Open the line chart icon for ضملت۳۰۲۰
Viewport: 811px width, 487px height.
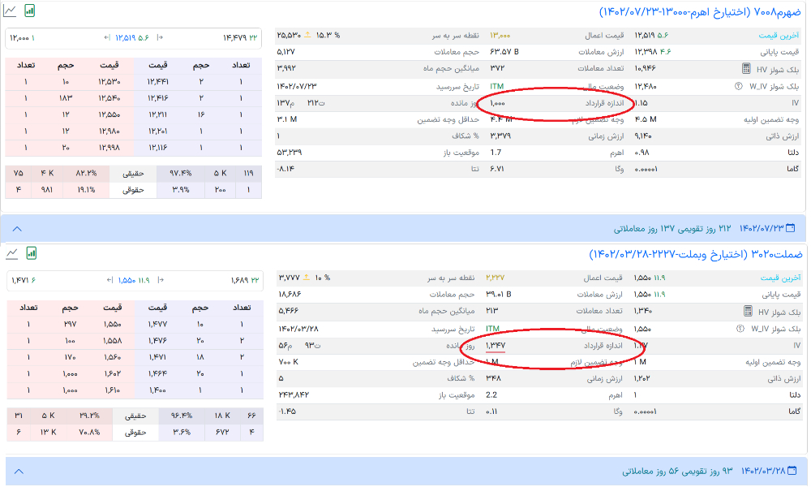point(12,253)
